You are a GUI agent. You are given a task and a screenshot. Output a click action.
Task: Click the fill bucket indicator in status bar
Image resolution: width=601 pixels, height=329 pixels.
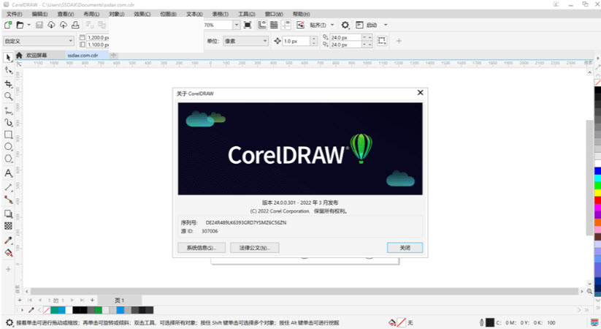(391, 322)
